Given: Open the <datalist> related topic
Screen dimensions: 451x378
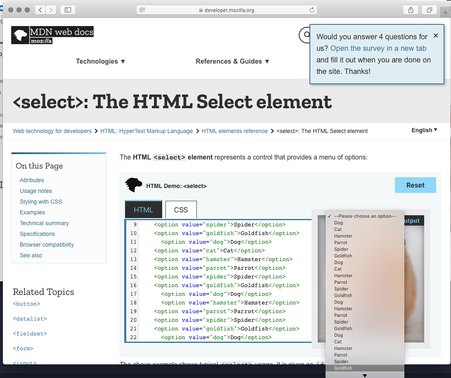Looking at the screenshot, I should pyautogui.click(x=30, y=319).
